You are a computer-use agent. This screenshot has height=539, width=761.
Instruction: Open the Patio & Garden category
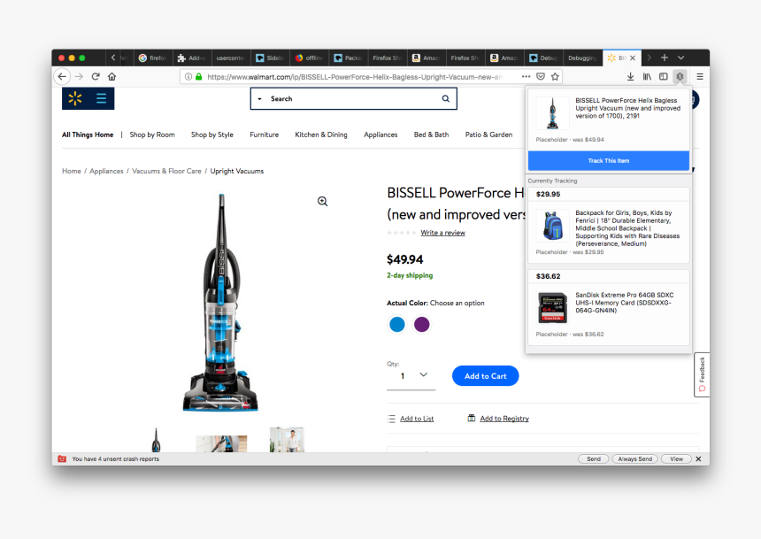tap(488, 135)
